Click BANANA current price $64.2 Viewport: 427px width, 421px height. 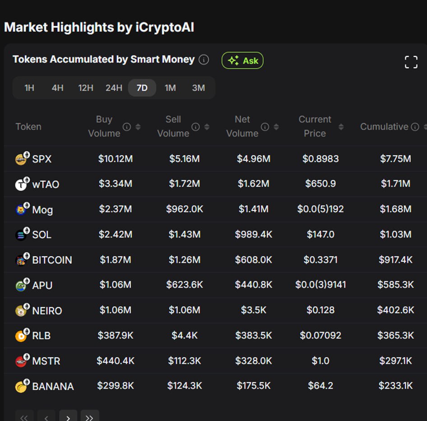click(320, 386)
